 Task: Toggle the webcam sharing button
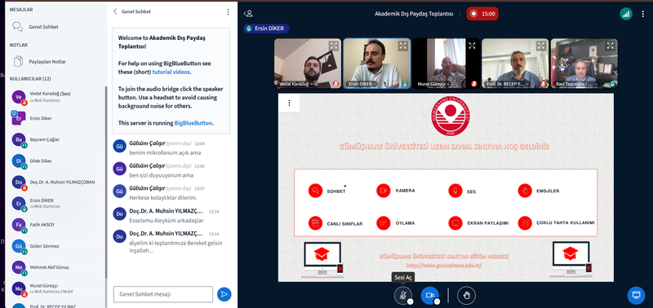coord(429,295)
